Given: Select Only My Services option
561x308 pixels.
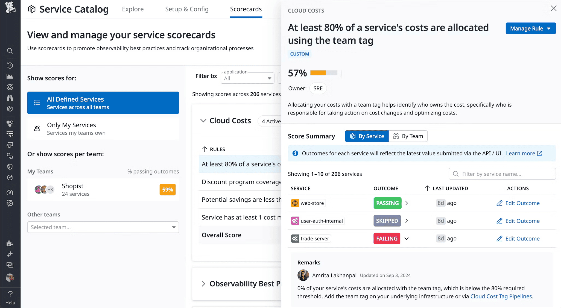Looking at the screenshot, I should click(103, 128).
